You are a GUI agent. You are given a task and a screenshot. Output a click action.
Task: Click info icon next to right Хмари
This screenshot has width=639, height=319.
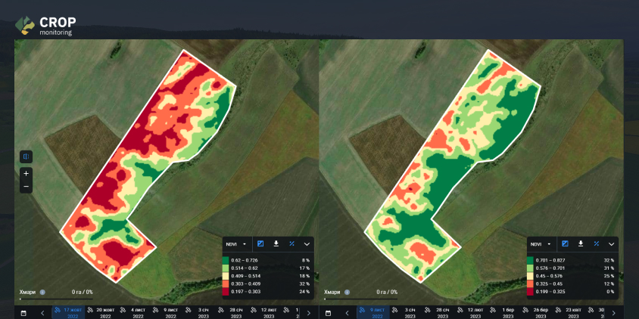coord(347,292)
